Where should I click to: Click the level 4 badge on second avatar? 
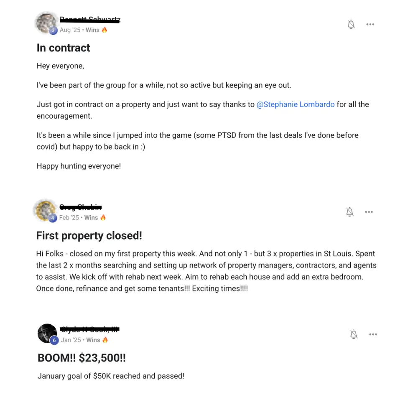53,218
